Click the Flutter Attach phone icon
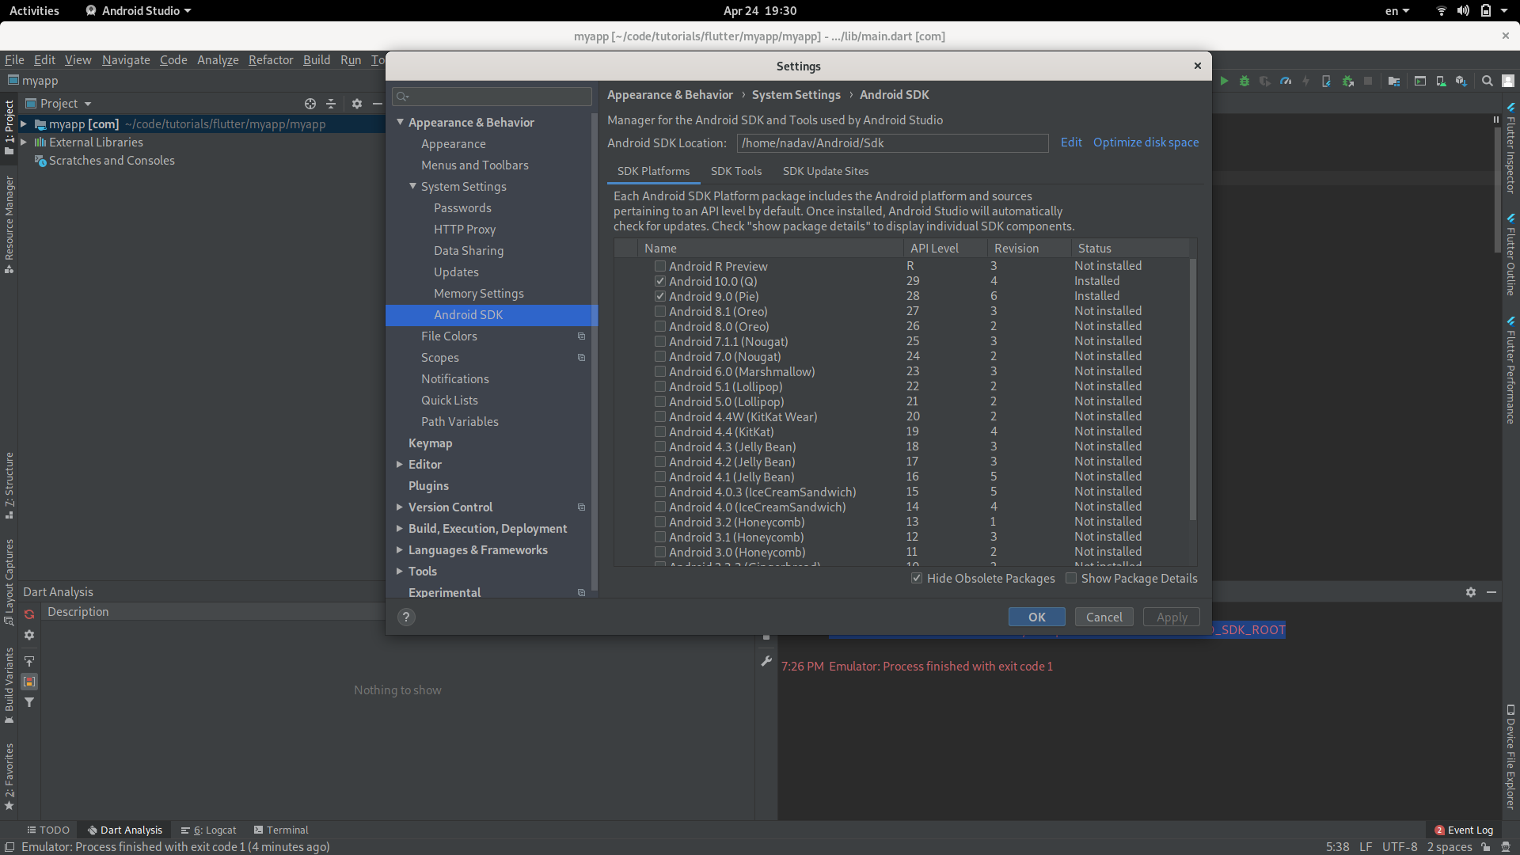Image resolution: width=1520 pixels, height=855 pixels. [x=1326, y=81]
